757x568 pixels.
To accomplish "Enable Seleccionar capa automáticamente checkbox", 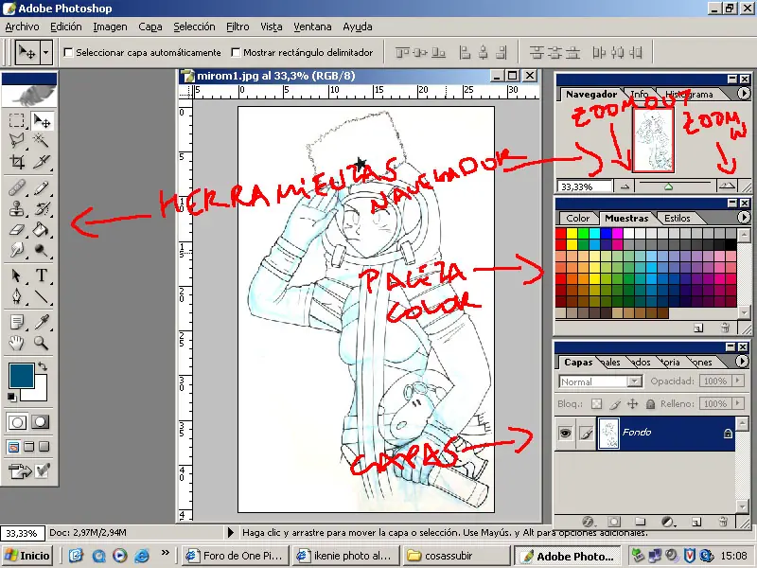I will coord(68,52).
